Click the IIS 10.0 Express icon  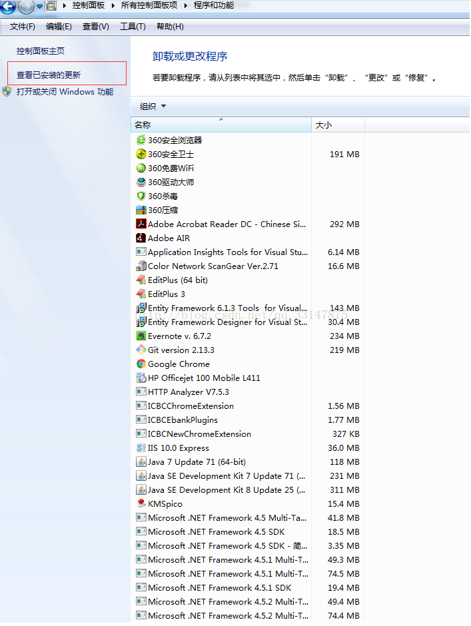141,448
